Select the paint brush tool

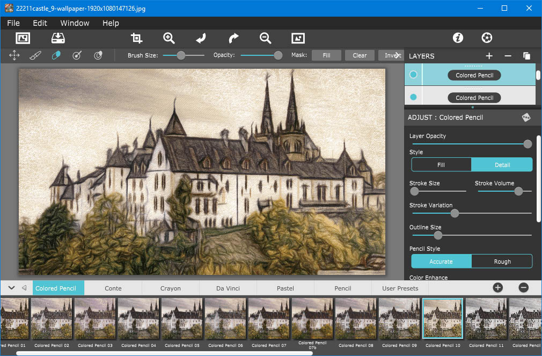[x=35, y=55]
